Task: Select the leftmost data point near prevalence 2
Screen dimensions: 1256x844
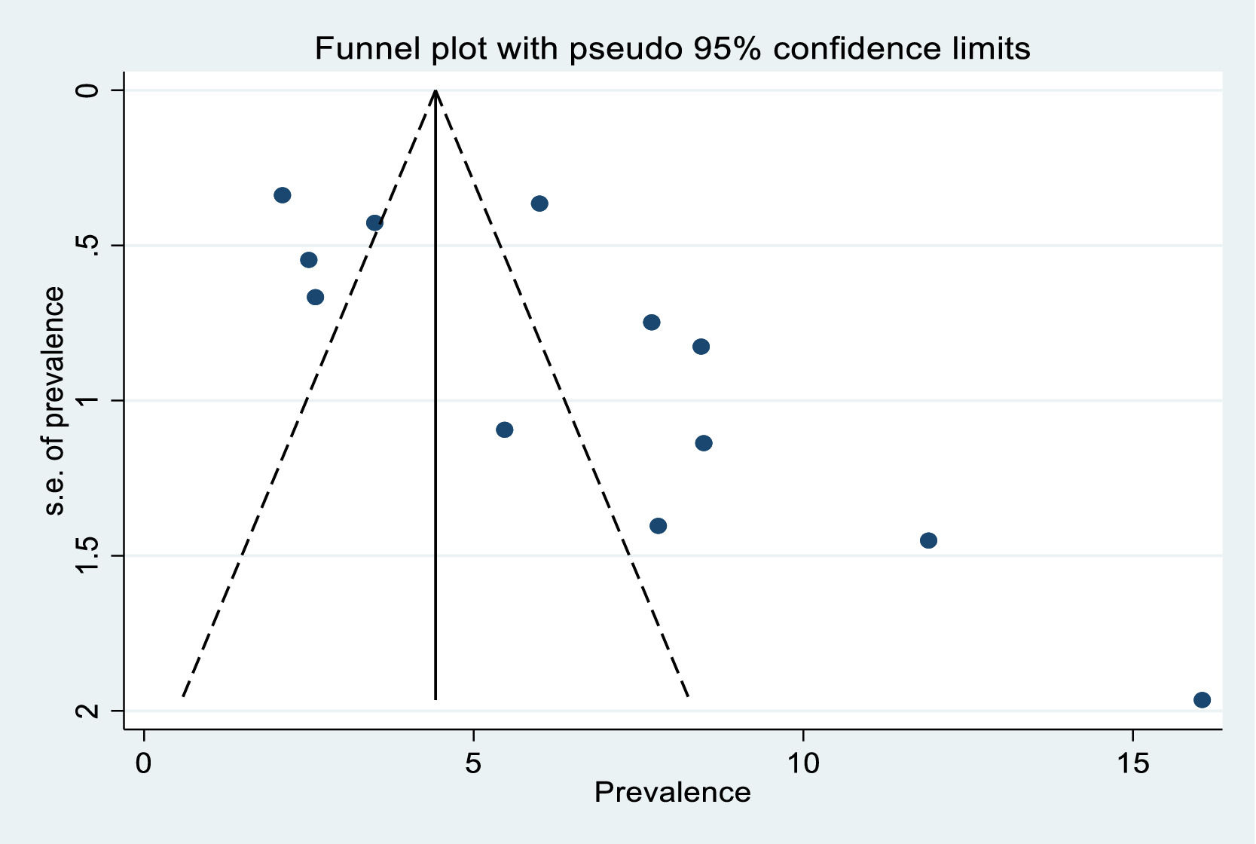Action: coord(283,195)
